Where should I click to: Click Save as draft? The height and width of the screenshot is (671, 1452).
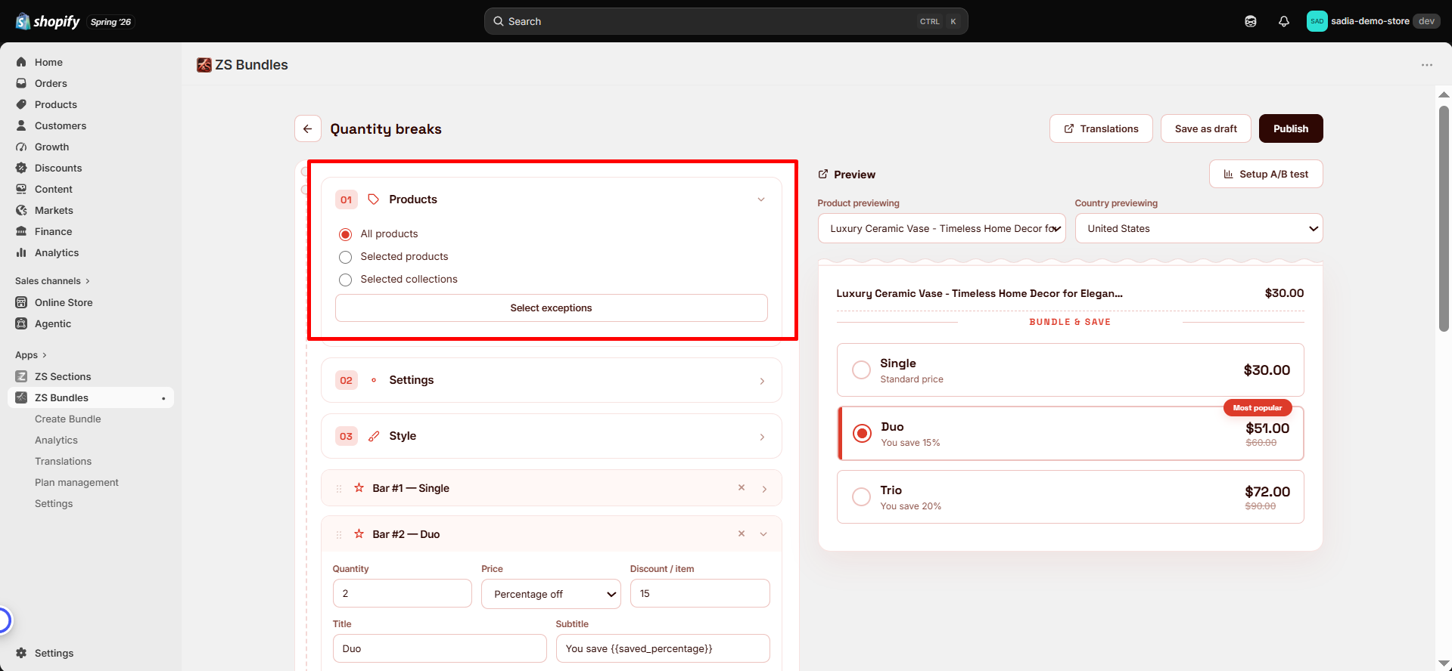pyautogui.click(x=1206, y=128)
